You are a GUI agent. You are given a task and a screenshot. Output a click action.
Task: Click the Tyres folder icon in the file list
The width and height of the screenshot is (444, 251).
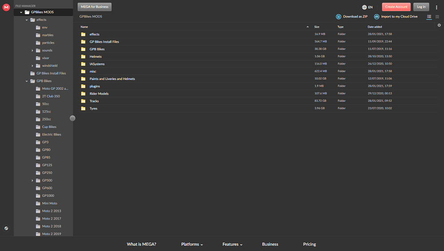(83, 108)
